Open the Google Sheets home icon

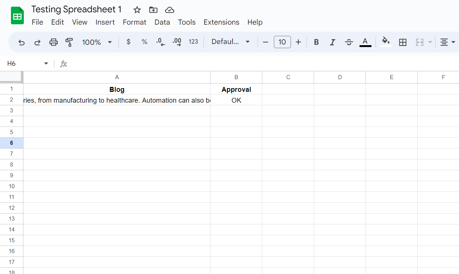17,16
